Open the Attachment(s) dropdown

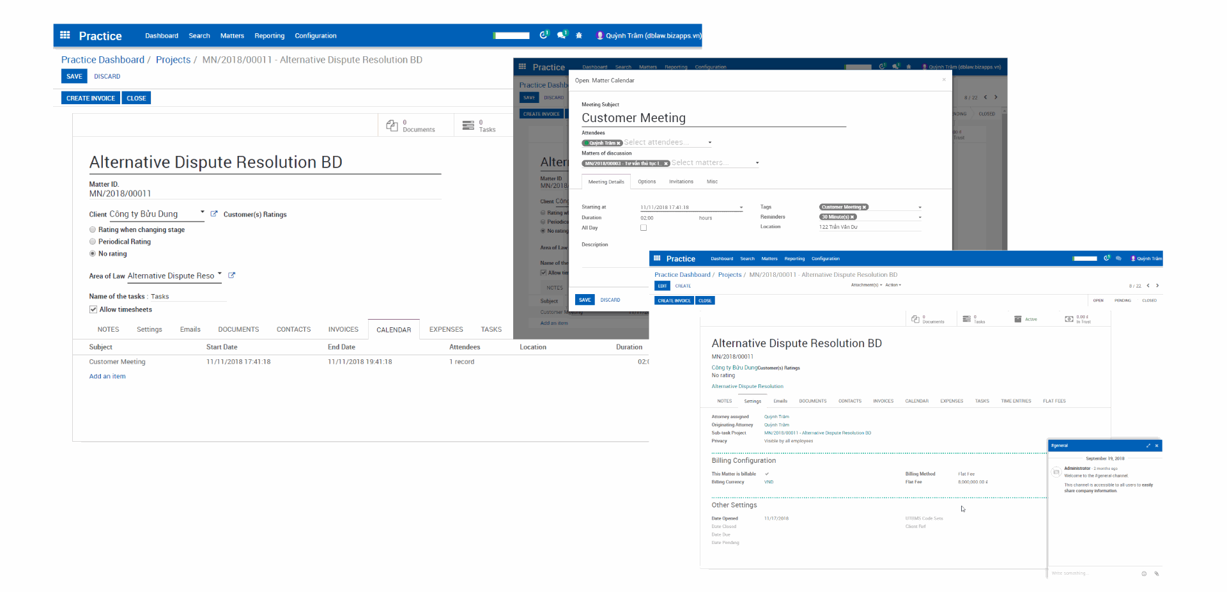coord(866,285)
